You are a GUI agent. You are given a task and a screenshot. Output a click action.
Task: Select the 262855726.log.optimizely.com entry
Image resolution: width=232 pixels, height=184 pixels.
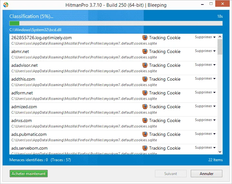pos(113,40)
